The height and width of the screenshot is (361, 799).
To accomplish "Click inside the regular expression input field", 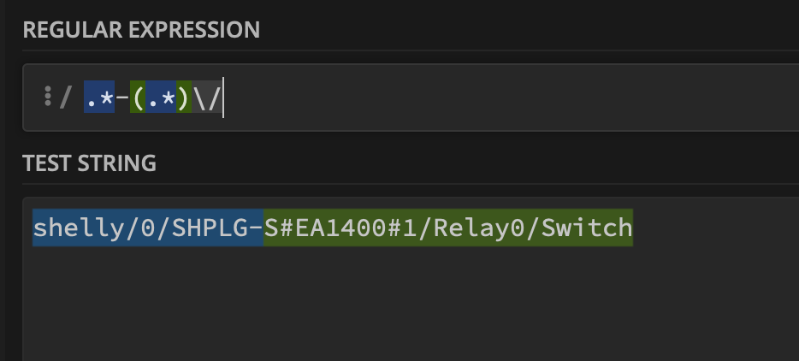I will pyautogui.click(x=513, y=98).
